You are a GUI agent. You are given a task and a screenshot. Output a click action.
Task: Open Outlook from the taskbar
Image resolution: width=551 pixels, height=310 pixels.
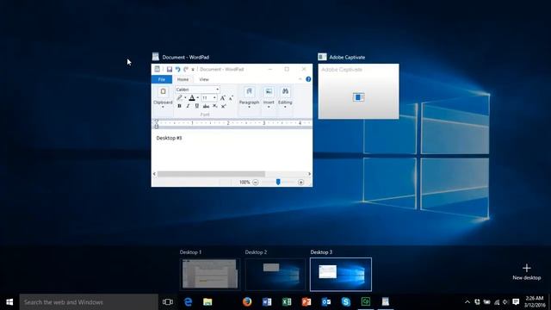pyautogui.click(x=326, y=302)
